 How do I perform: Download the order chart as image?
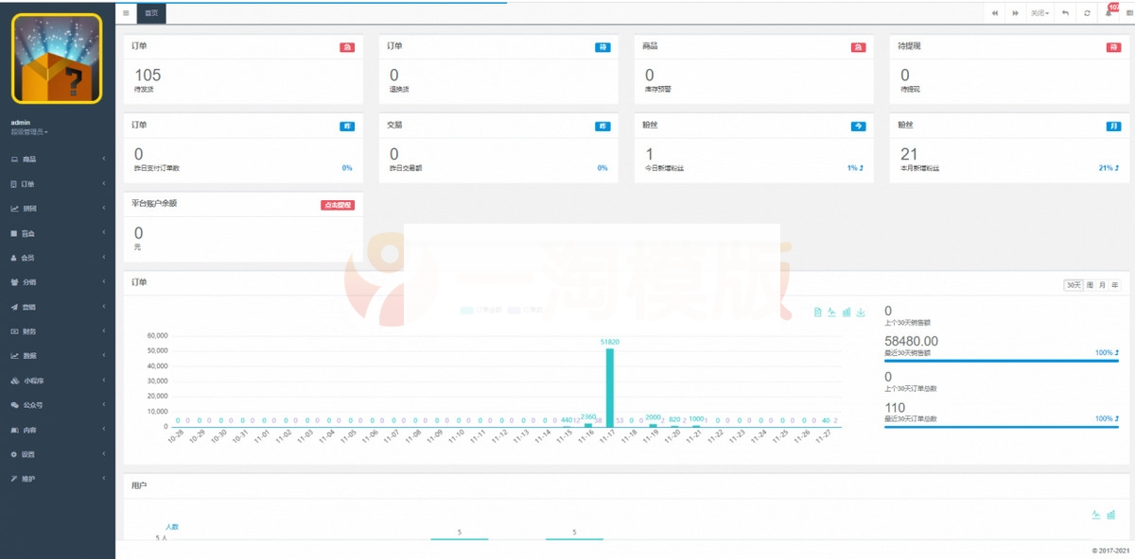[861, 313]
